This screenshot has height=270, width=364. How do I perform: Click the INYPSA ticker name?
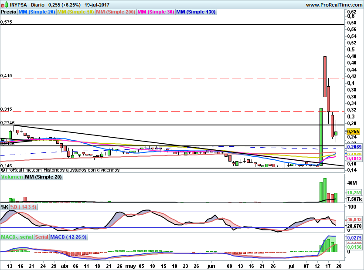tap(19, 5)
